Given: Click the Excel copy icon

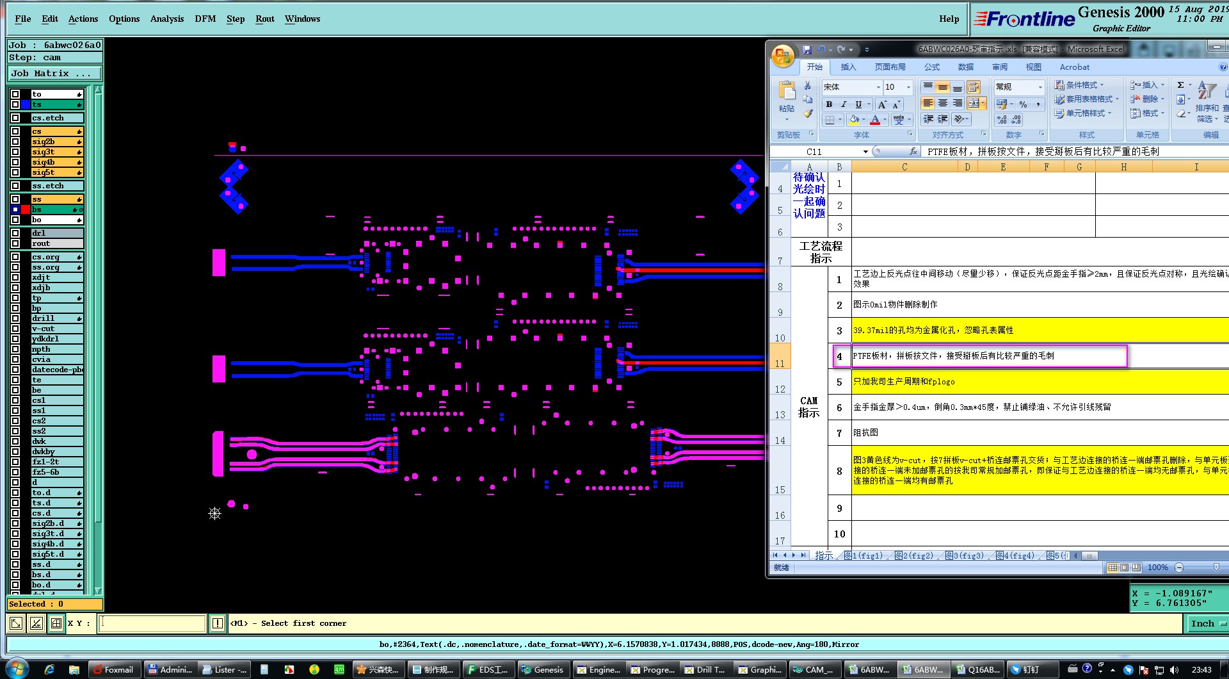Looking at the screenshot, I should click(x=808, y=100).
